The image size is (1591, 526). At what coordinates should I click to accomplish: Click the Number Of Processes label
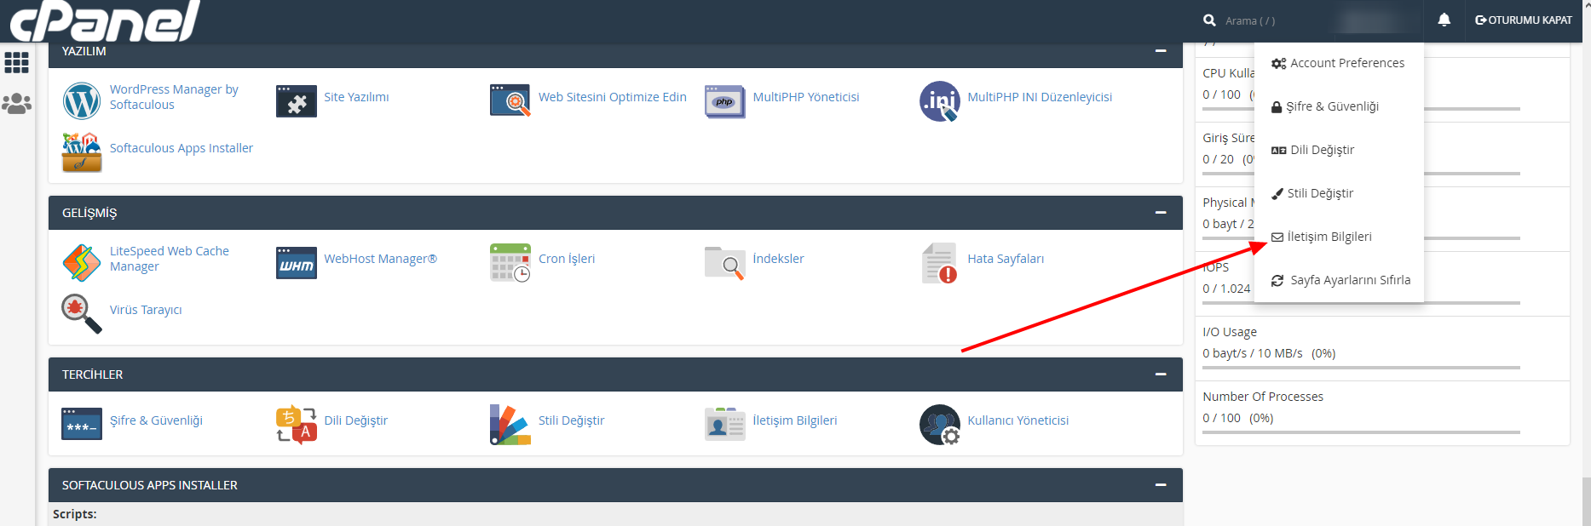tap(1263, 397)
